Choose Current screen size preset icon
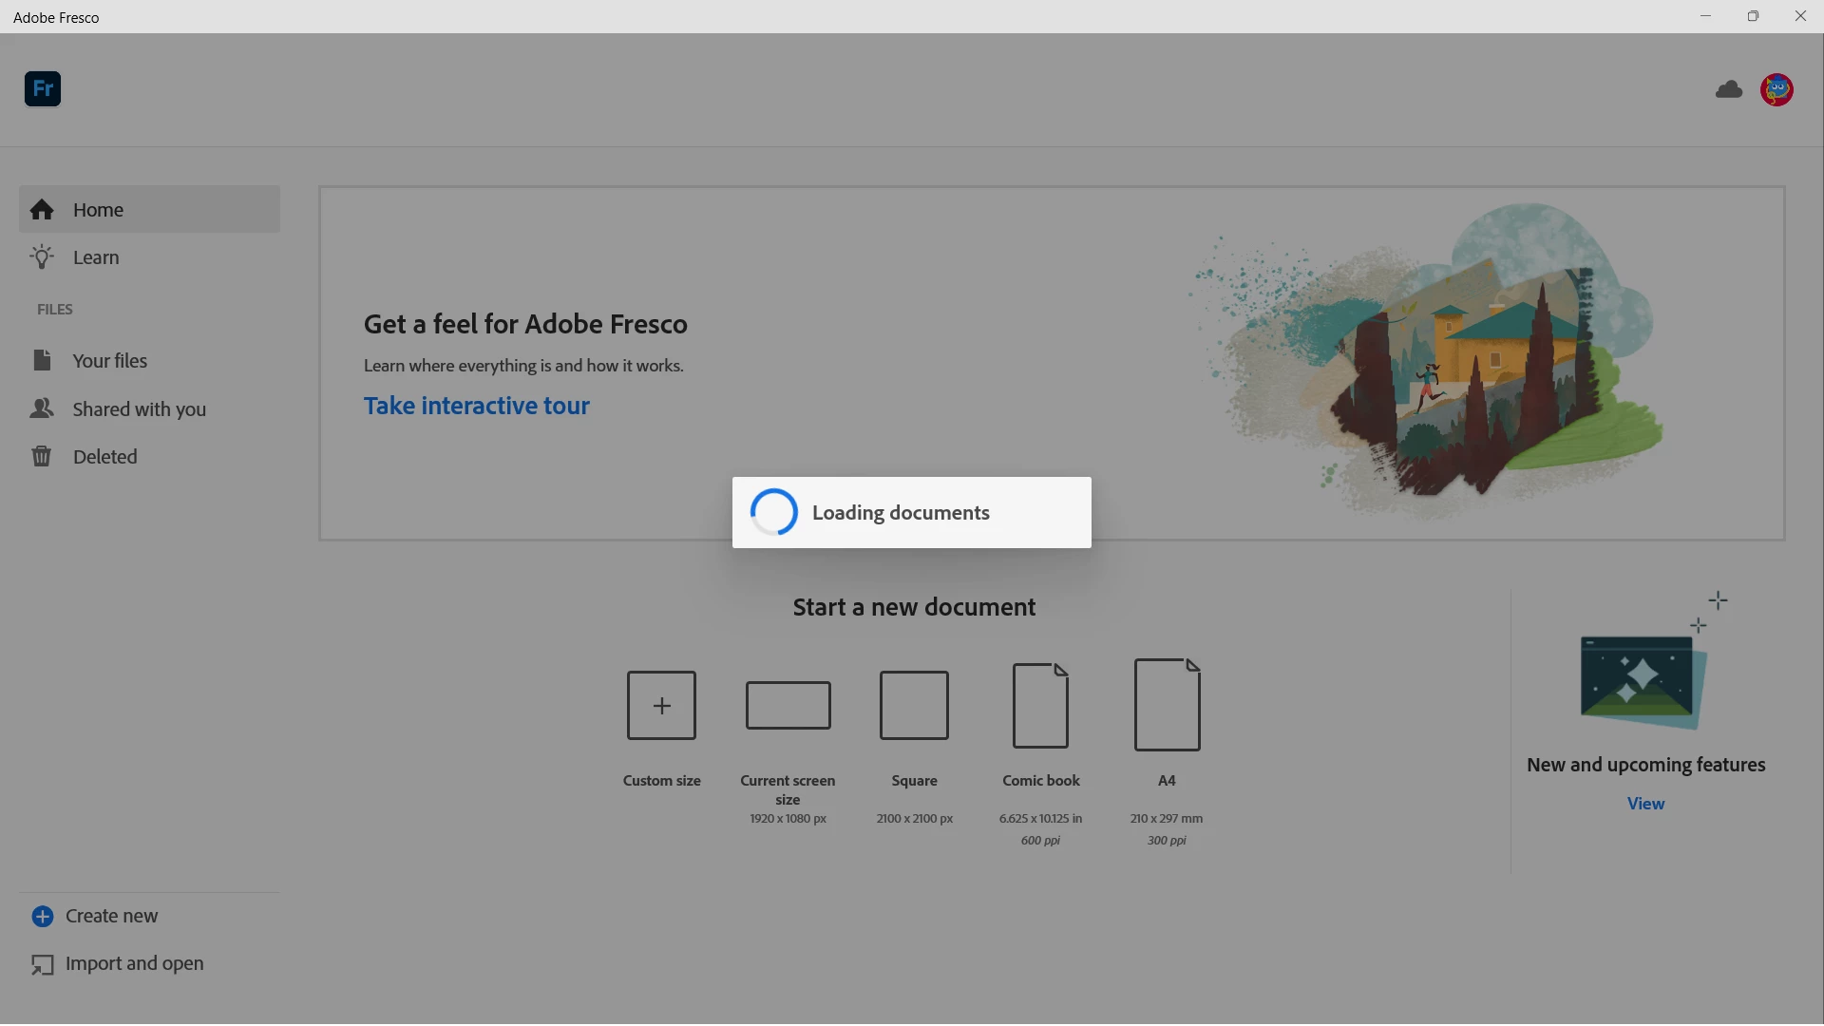The width and height of the screenshot is (1824, 1026). 788,705
